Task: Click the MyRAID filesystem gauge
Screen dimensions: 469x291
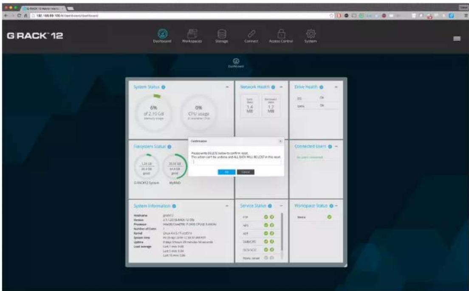Action: tap(175, 166)
